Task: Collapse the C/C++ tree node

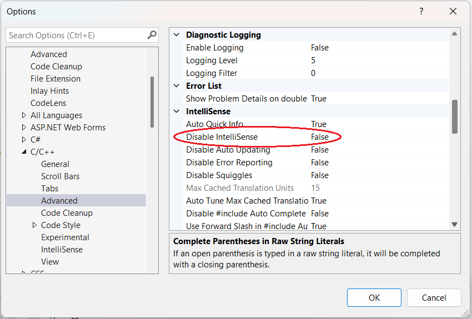Action: (x=24, y=152)
